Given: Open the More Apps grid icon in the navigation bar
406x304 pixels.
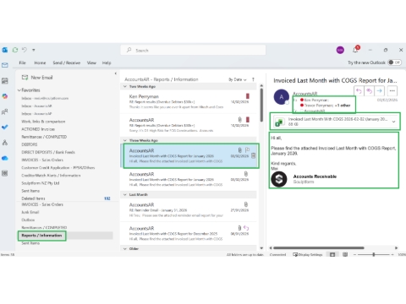Looking at the screenshot, I should point(5,173).
